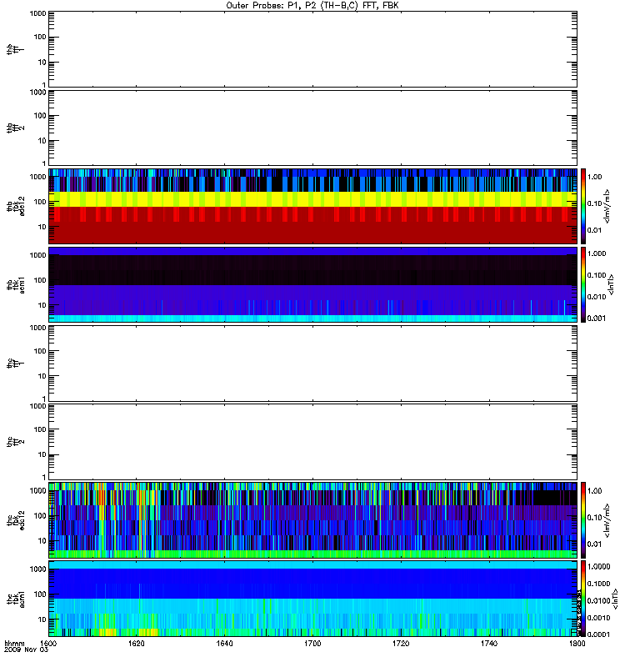Viewport: 625px width, 667px height.
Task: Click the "0.10" tick on thb edc12 color bar
Action: click(594, 203)
